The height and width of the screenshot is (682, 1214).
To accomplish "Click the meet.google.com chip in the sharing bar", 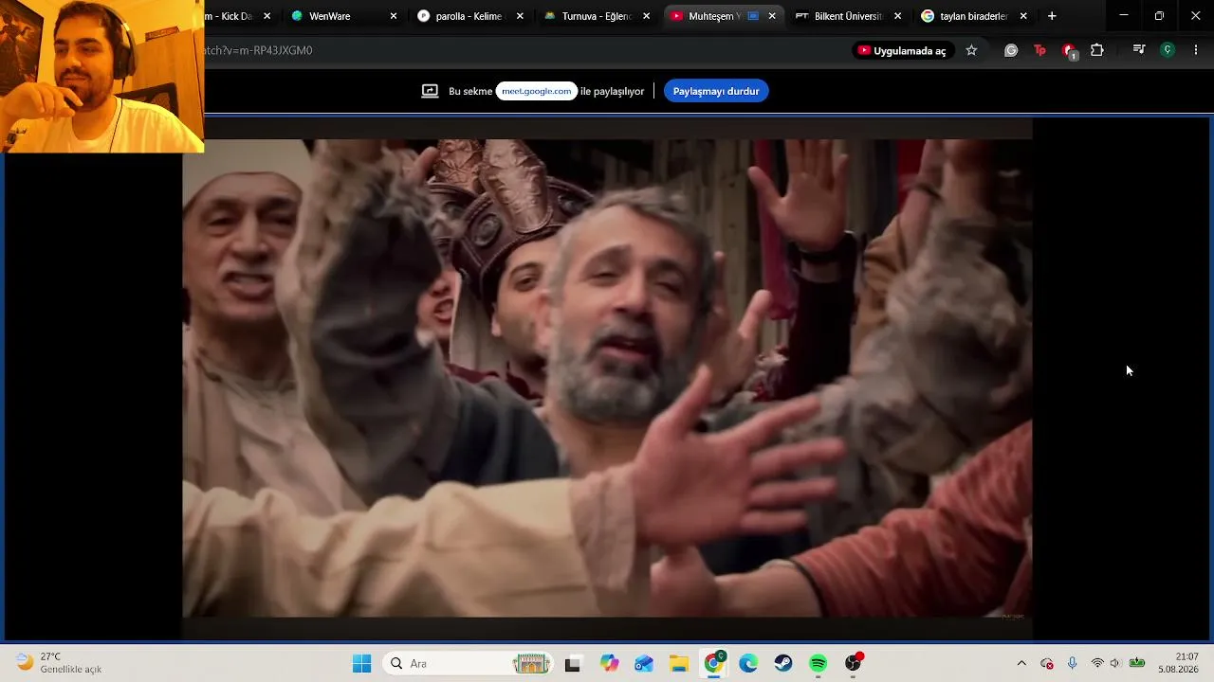I will (537, 91).
